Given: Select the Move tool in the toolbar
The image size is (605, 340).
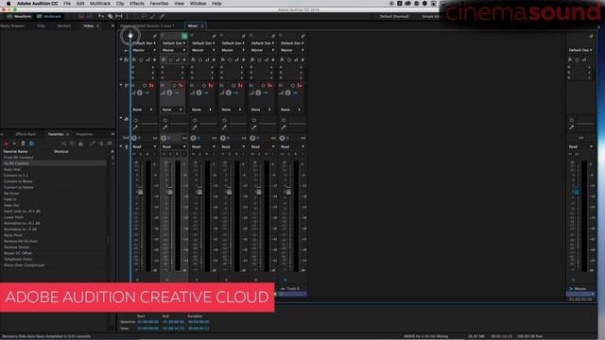Looking at the screenshot, I should click(101, 16).
